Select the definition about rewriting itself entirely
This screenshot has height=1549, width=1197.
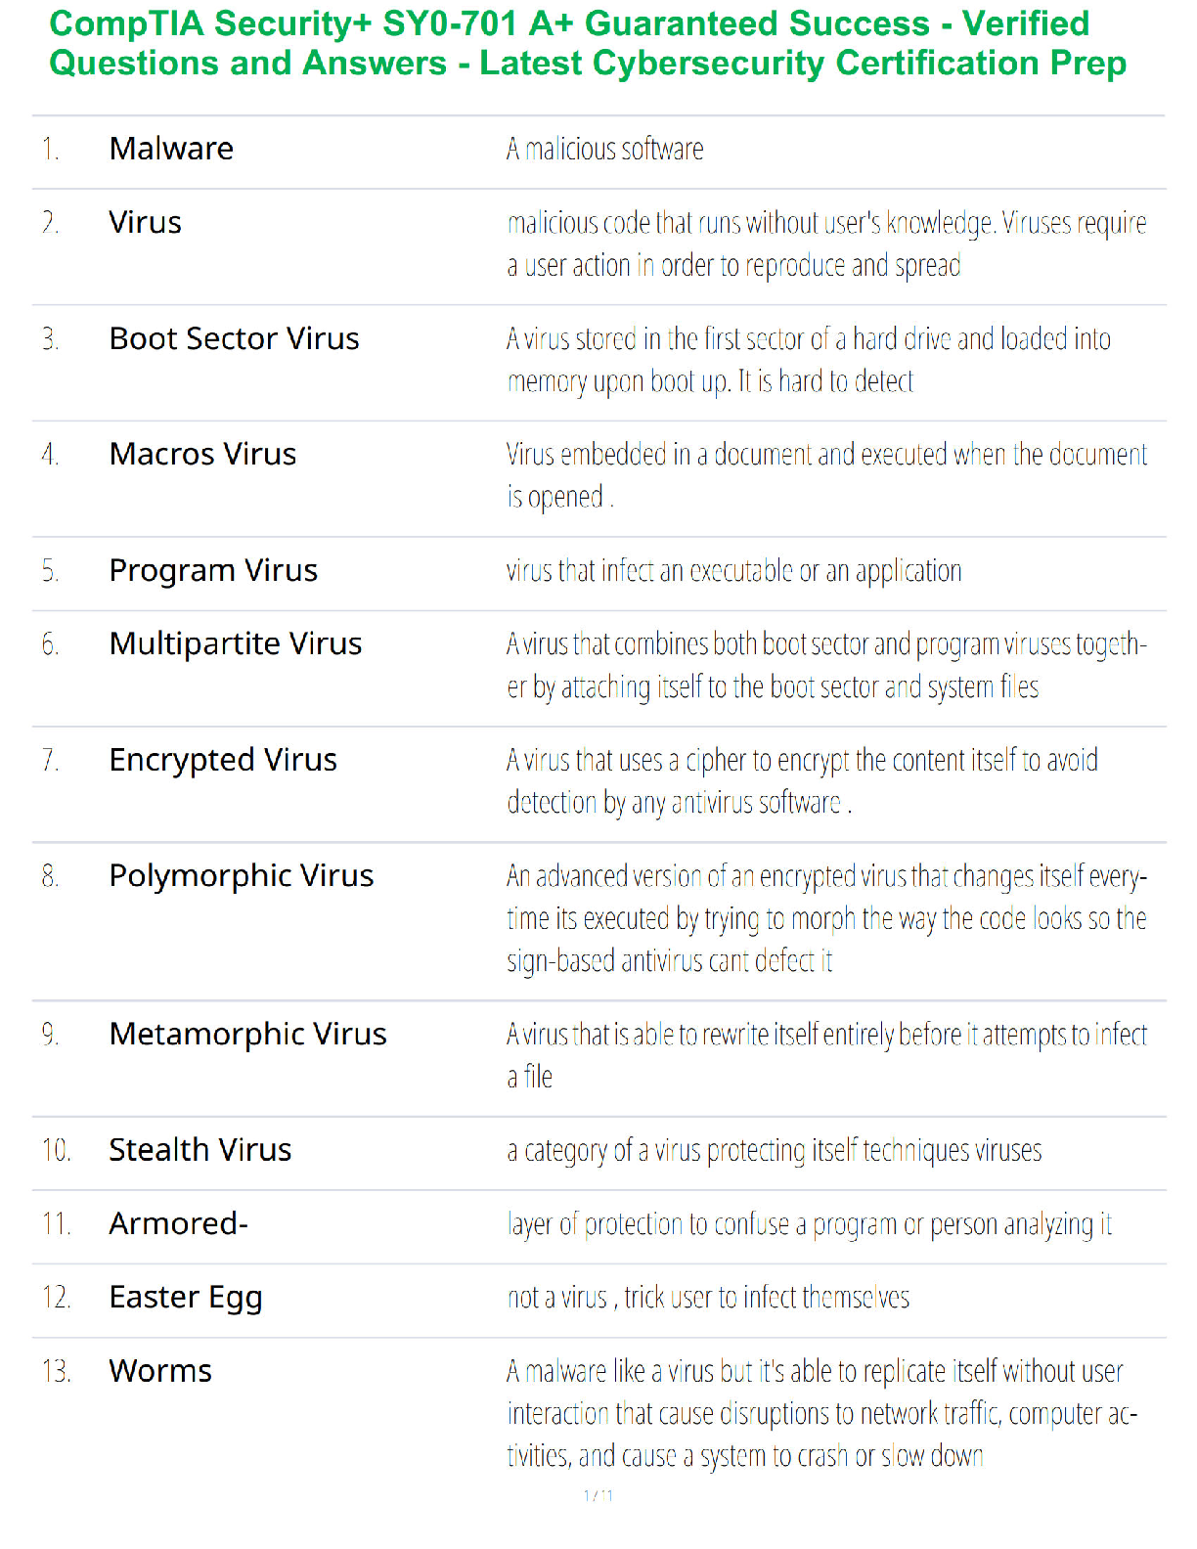tap(826, 1056)
